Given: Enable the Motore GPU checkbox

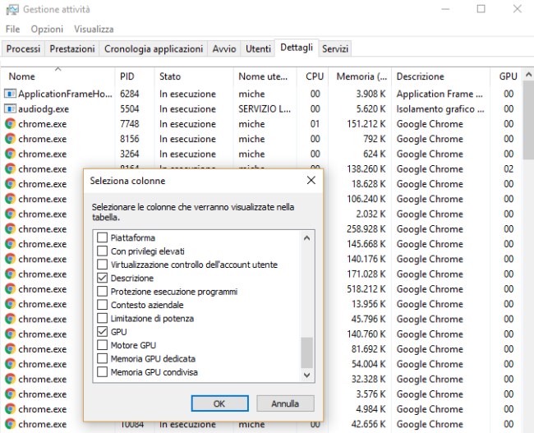Looking at the screenshot, I should [x=103, y=345].
